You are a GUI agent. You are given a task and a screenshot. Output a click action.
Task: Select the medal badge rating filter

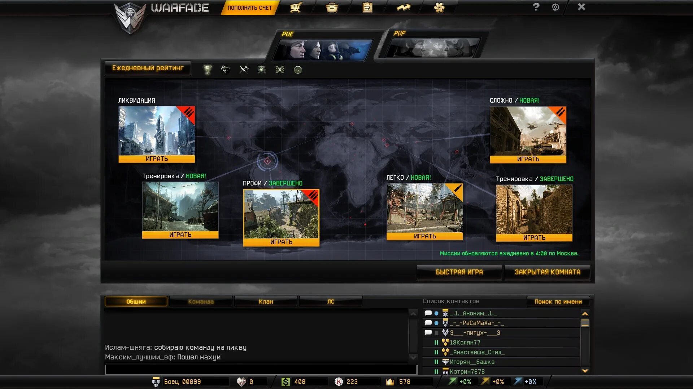(x=262, y=70)
